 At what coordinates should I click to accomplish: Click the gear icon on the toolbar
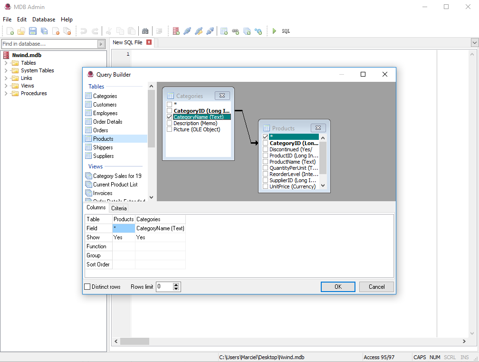click(x=258, y=30)
